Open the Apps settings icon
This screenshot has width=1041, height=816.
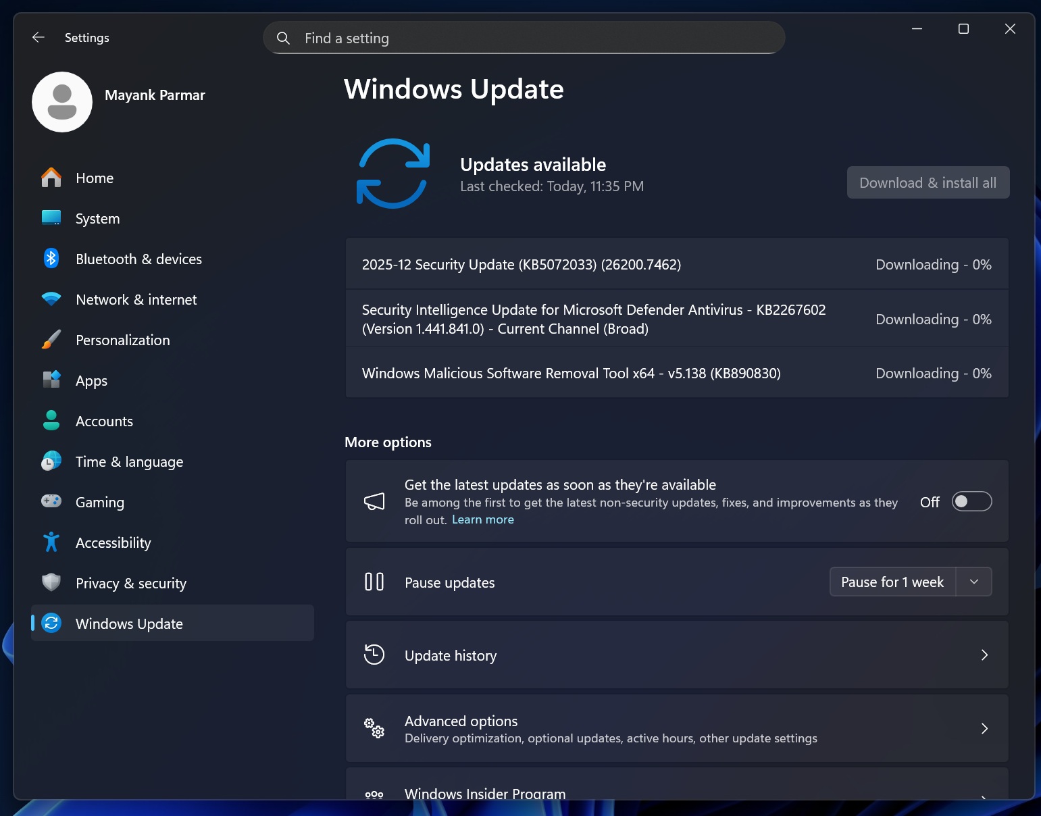(x=51, y=380)
